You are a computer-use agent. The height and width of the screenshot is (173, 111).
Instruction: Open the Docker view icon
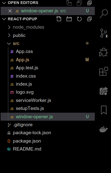click(104, 129)
